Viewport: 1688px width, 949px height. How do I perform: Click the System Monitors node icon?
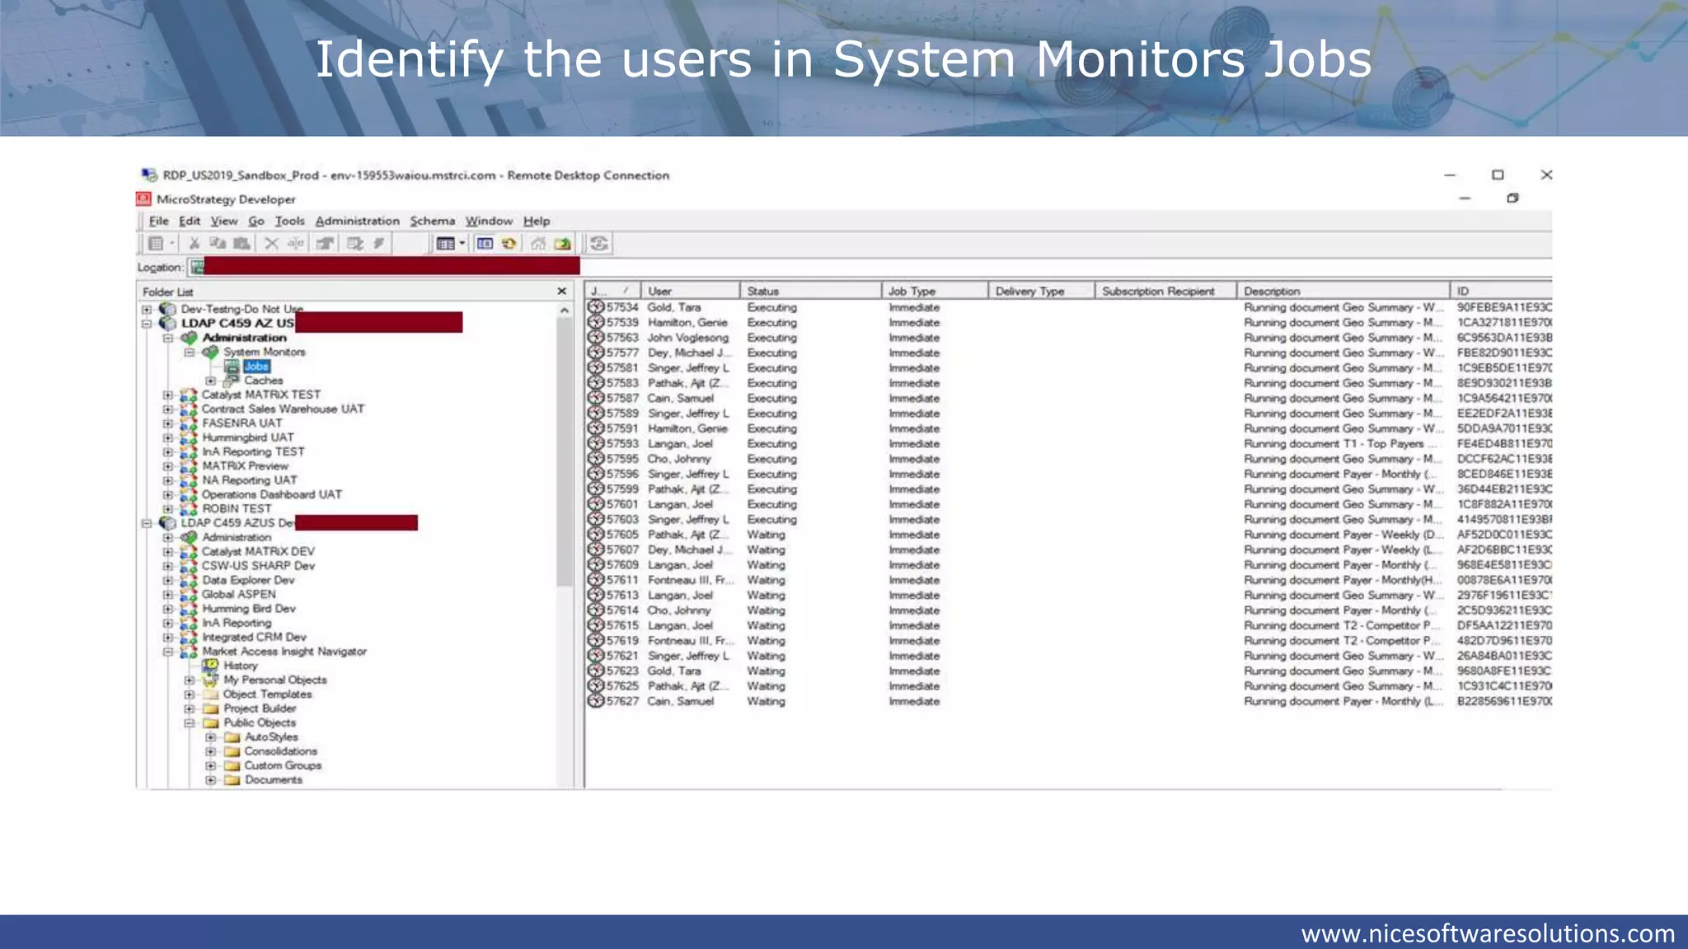211,352
